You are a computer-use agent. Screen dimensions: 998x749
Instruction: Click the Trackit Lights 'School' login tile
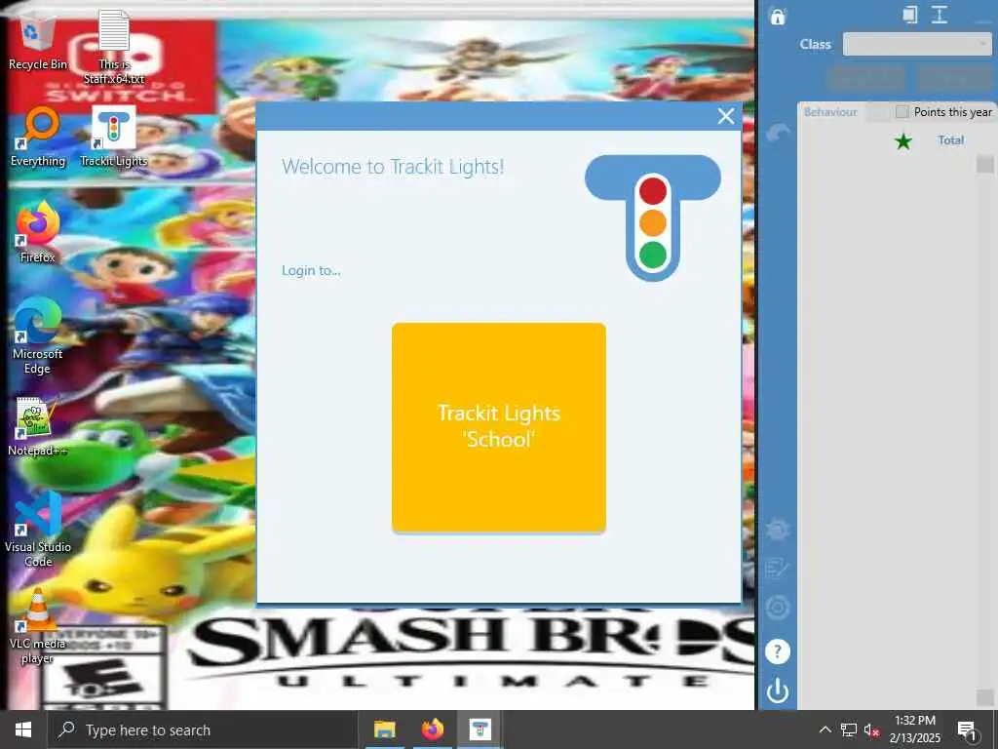498,427
